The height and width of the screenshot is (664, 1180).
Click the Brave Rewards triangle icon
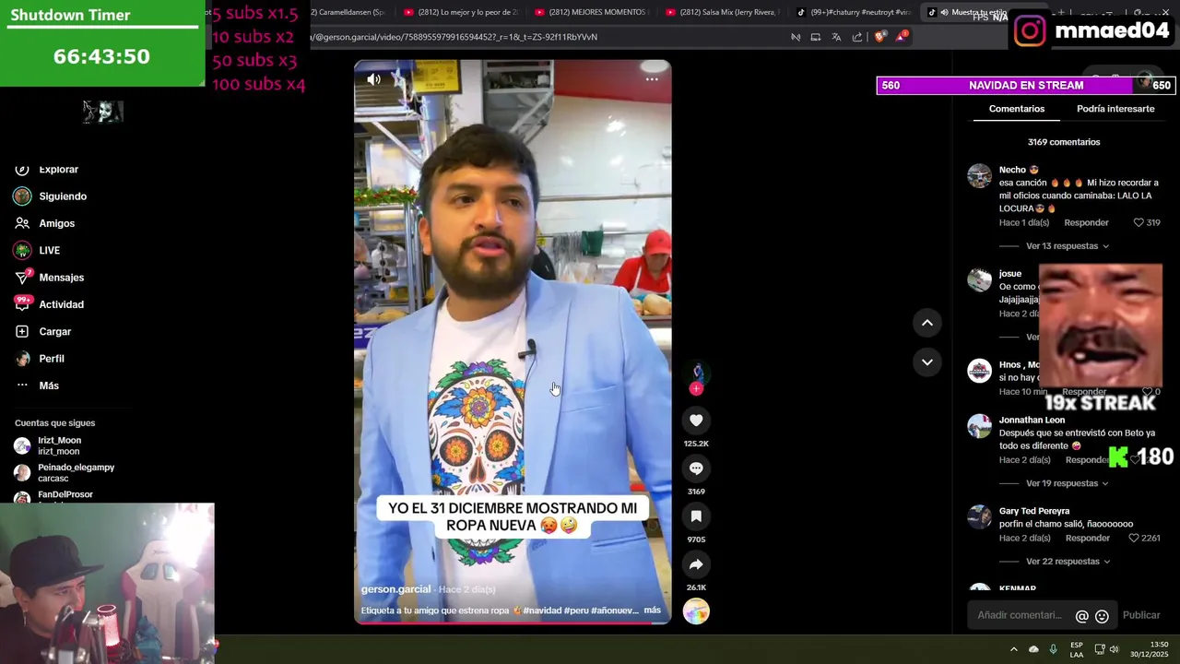pyautogui.click(x=901, y=37)
